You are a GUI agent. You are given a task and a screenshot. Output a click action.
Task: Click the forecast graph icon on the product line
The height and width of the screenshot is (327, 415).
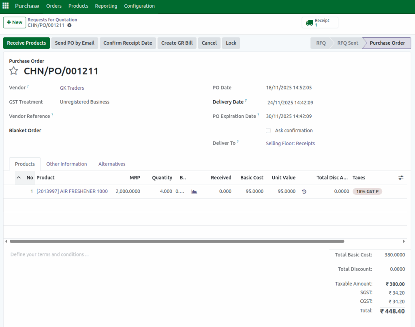[x=194, y=191]
